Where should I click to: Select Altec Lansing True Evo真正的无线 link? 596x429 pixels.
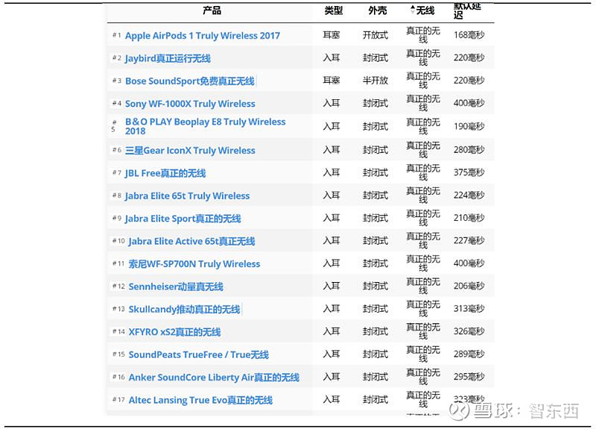coord(200,400)
